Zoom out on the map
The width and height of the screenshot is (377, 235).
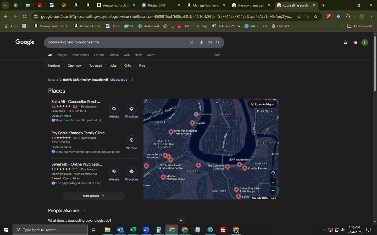273,191
